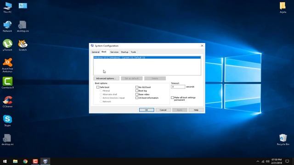Select the Boot tab
The height and width of the screenshot is (165, 294).
point(104,52)
